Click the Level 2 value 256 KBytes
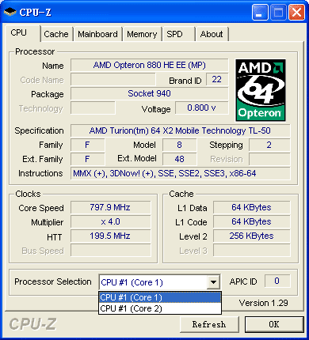 point(251,236)
